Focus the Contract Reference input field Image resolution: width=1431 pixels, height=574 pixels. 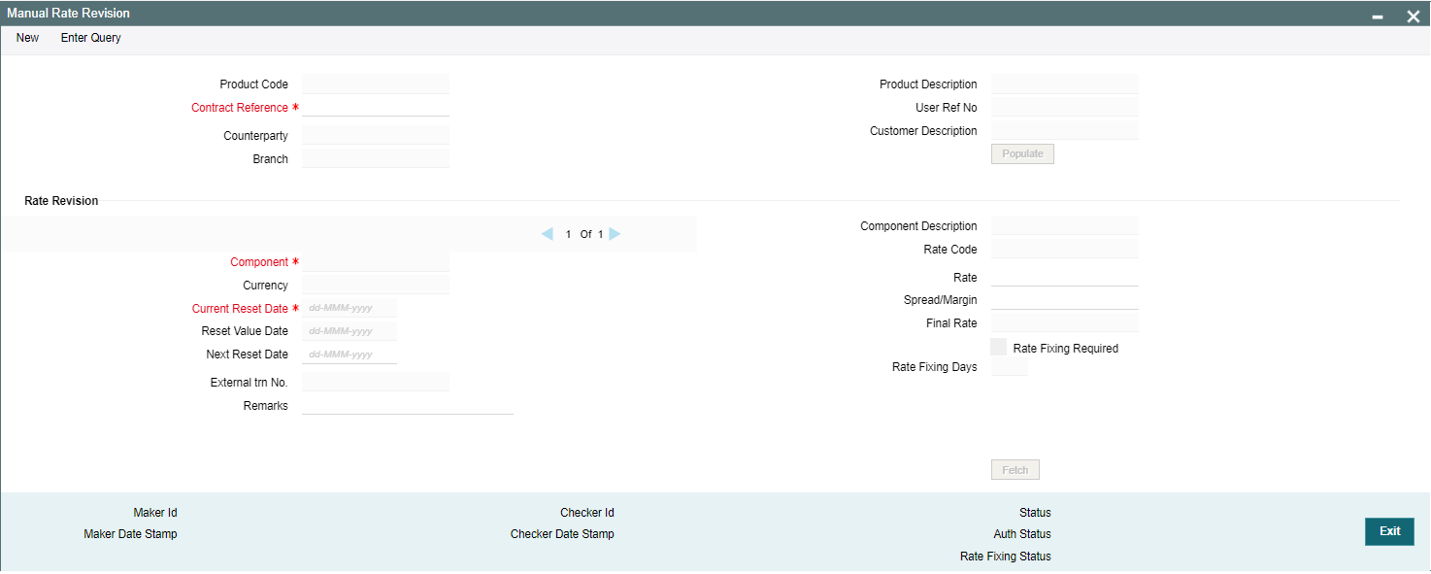376,108
